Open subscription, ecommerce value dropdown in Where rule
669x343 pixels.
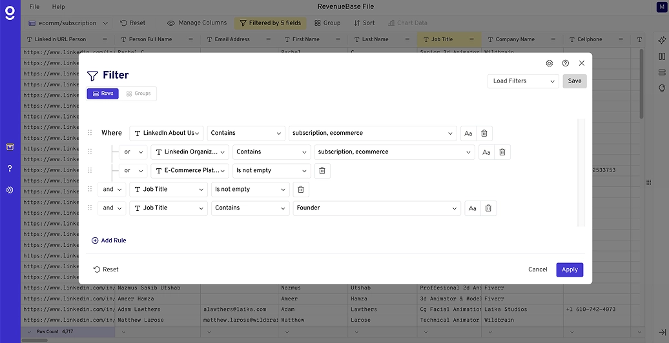[x=373, y=133]
